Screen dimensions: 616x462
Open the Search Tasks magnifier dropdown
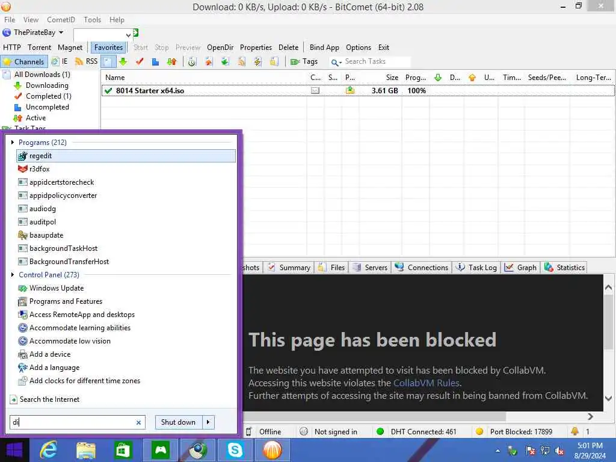[336, 62]
